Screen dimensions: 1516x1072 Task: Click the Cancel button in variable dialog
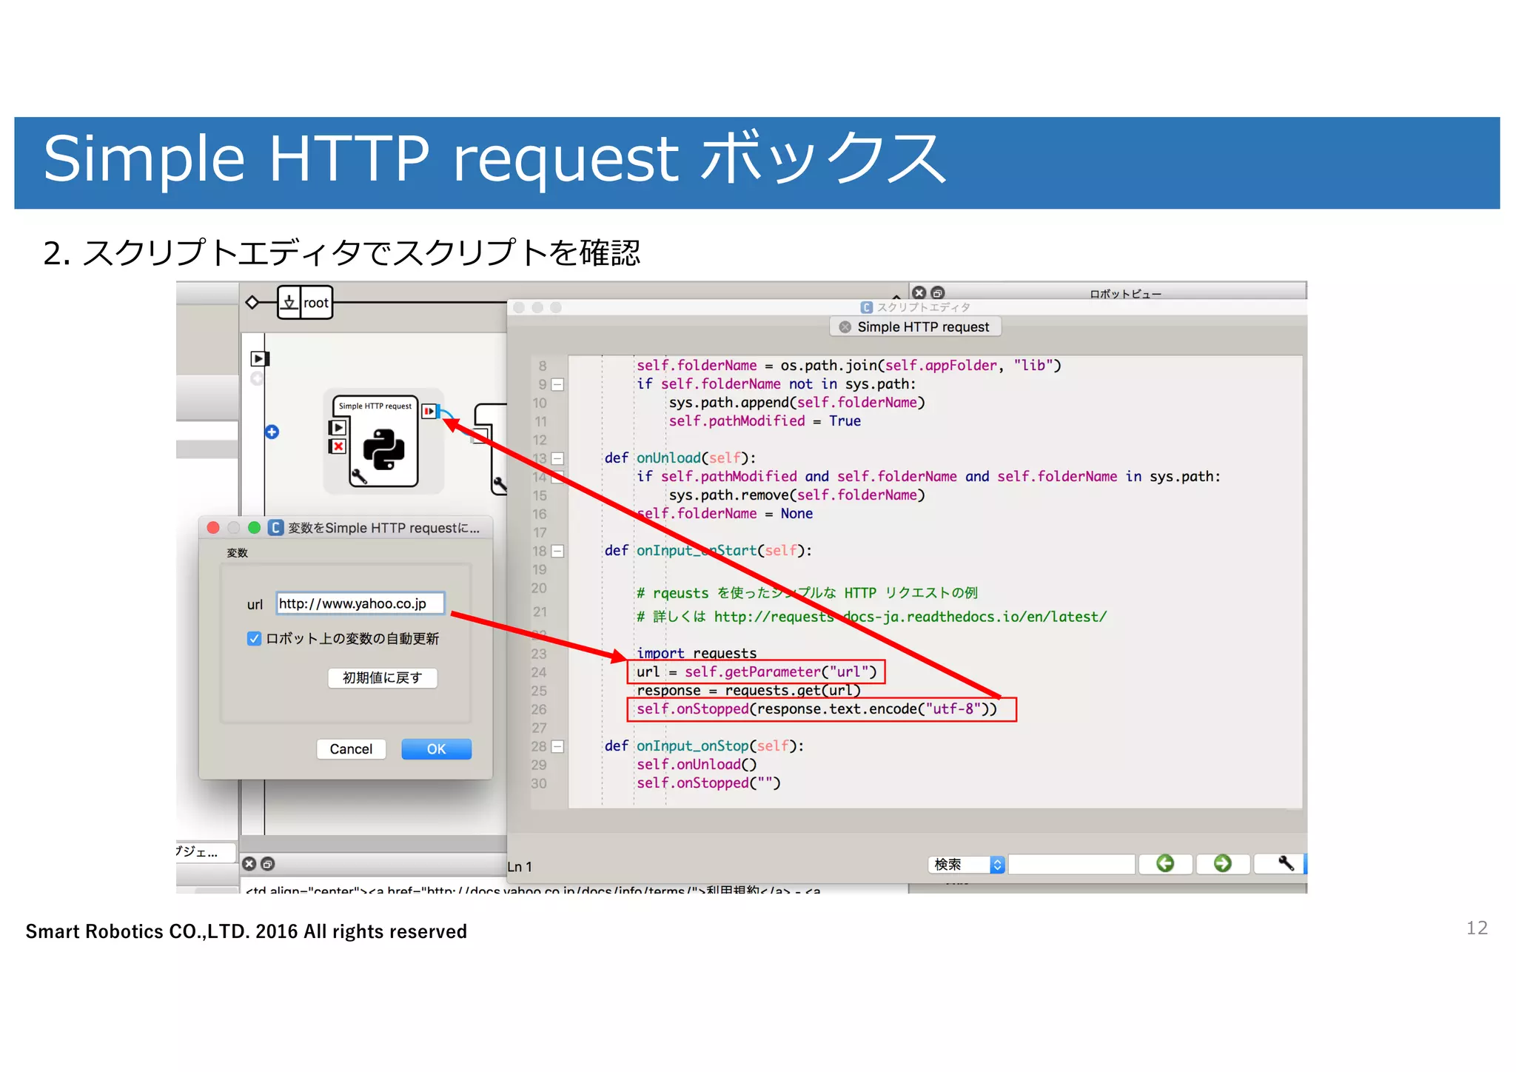(351, 748)
